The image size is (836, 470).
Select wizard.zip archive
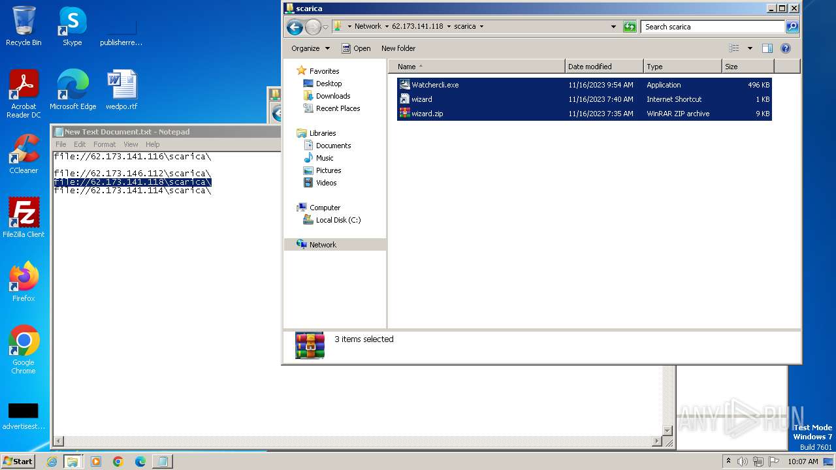(584, 114)
